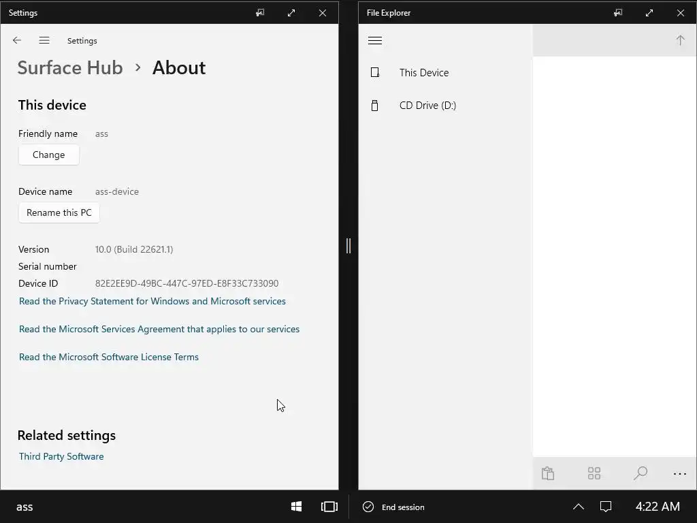Switch view with the grid icon
The image size is (697, 523).
pos(594,473)
